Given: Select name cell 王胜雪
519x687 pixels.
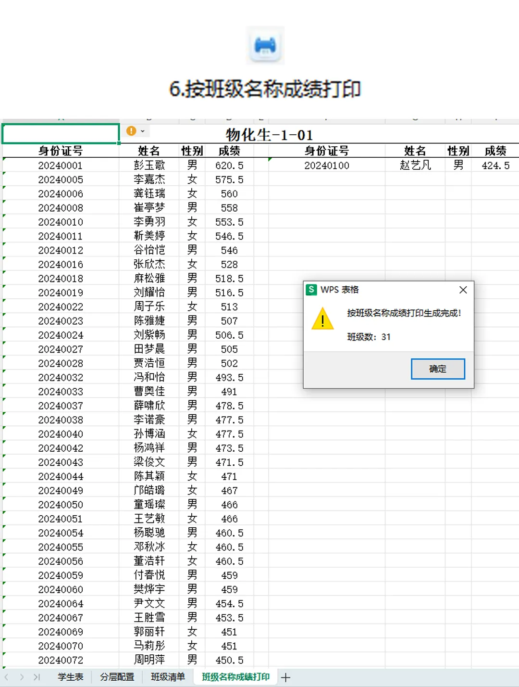Looking at the screenshot, I should 149,618.
